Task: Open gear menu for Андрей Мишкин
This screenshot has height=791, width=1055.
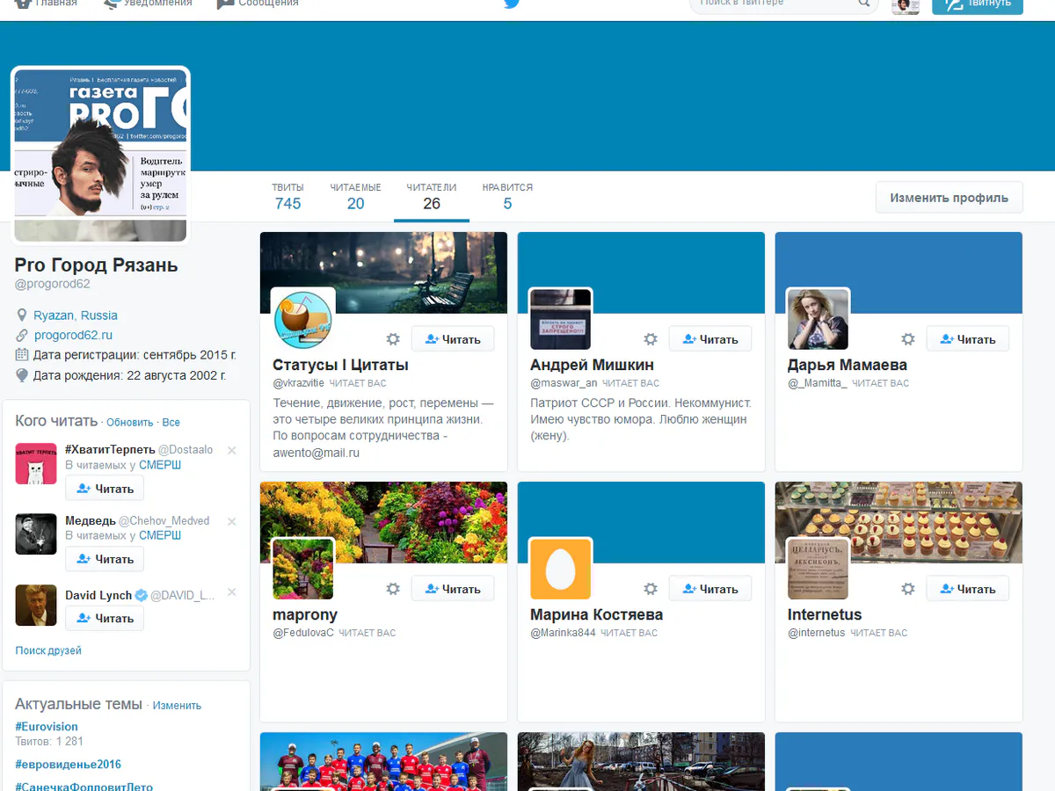Action: pos(651,339)
